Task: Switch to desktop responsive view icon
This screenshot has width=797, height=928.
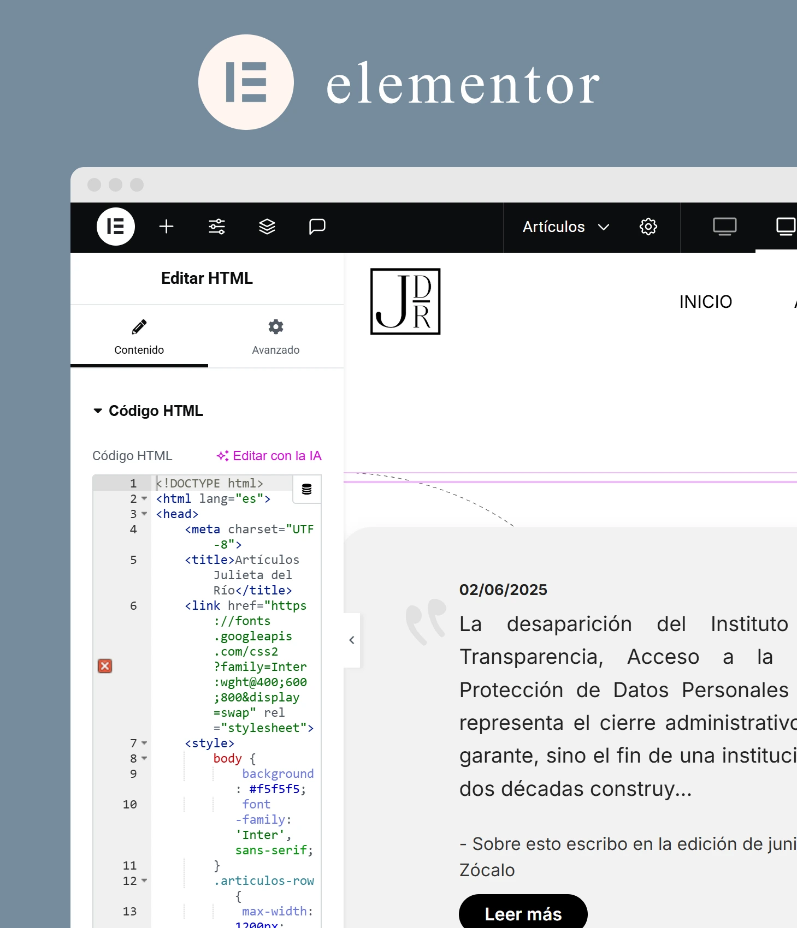Action: 725,227
